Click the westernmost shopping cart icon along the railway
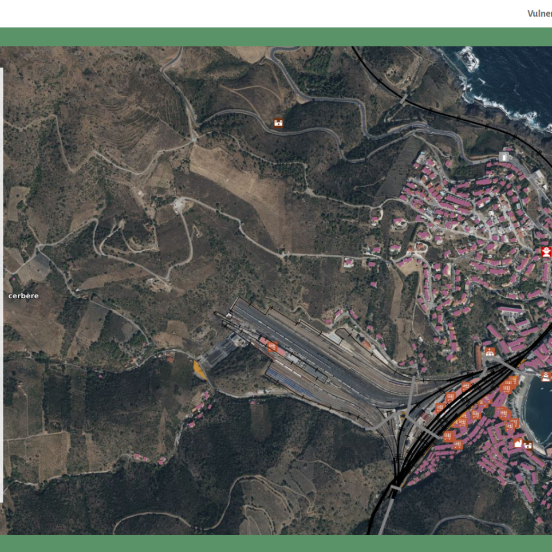This screenshot has width=552, height=552. pos(440,408)
